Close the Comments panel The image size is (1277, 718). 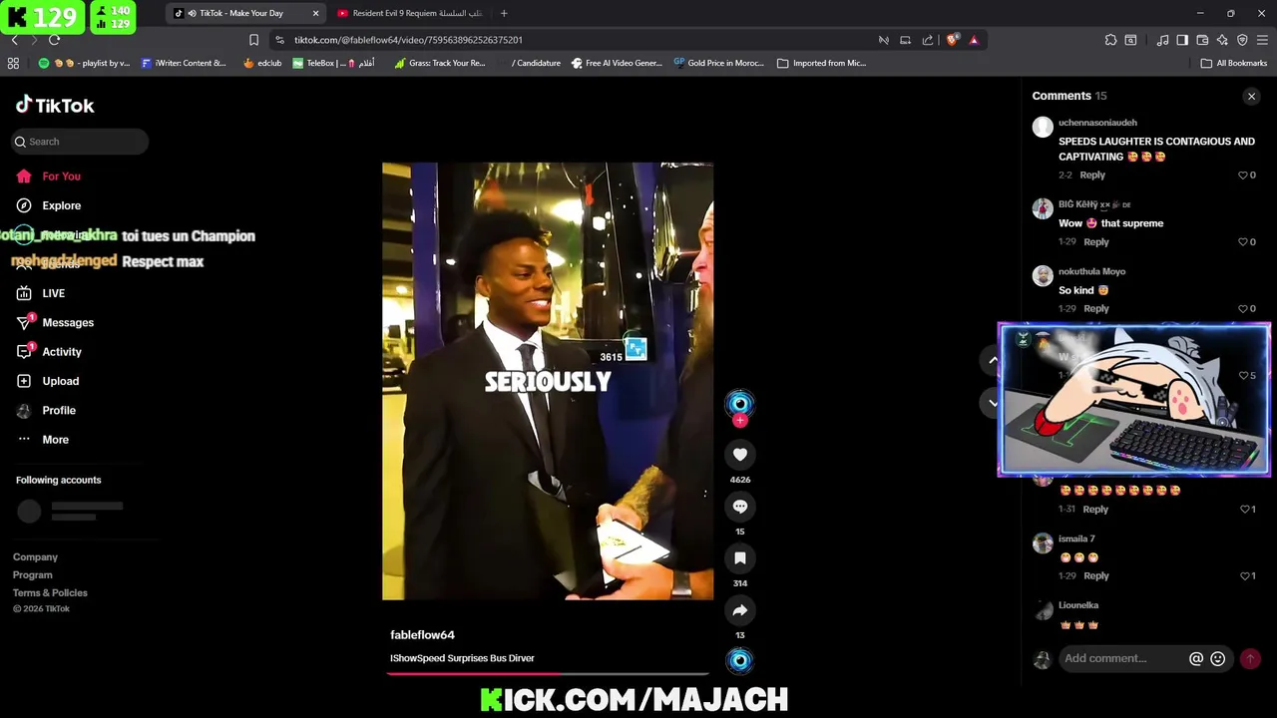(x=1251, y=97)
